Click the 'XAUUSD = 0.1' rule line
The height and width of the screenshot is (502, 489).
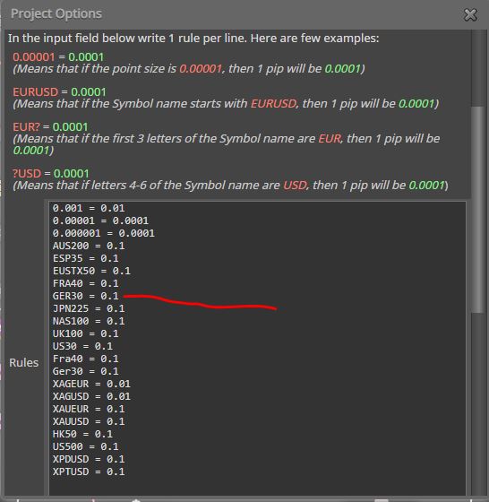pos(89,421)
